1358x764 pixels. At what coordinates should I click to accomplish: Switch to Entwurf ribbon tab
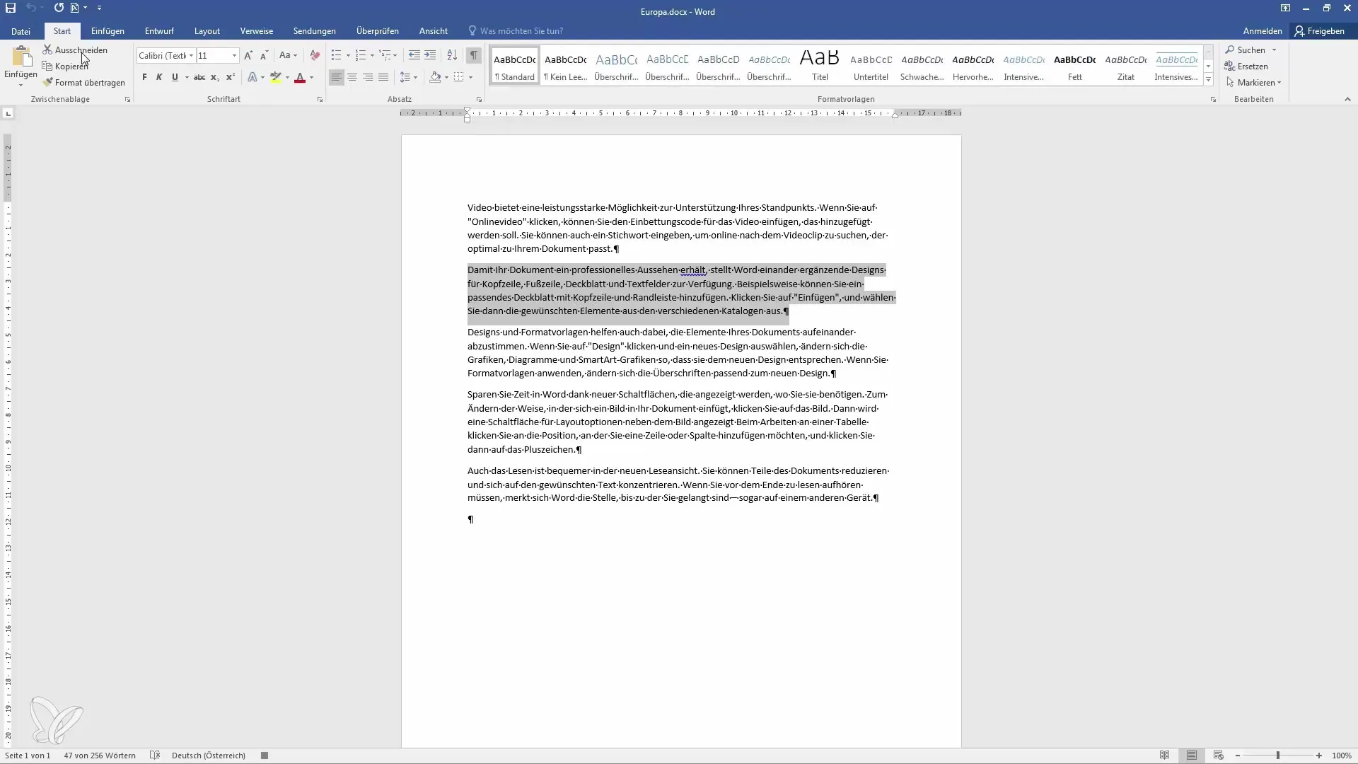pos(159,31)
